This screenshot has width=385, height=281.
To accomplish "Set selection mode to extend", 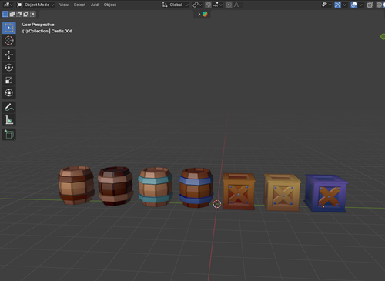I will pos(12,14).
